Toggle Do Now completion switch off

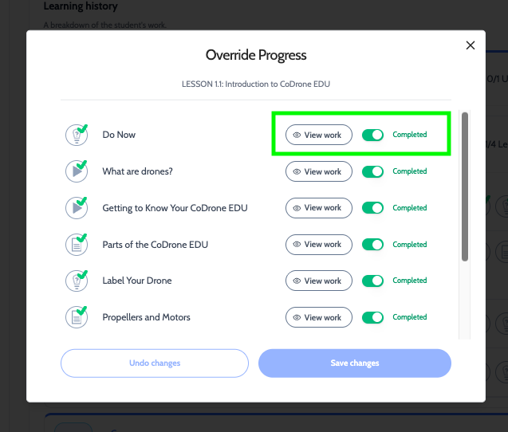(372, 135)
